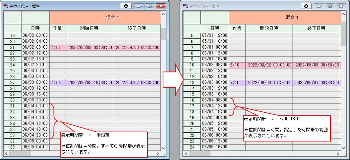Open the app icon menu of the active left window
Screen dimensions: 350x160
pos(6,6)
